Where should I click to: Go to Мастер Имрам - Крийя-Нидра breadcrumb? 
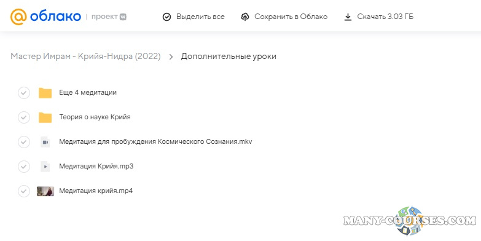[x=85, y=57]
